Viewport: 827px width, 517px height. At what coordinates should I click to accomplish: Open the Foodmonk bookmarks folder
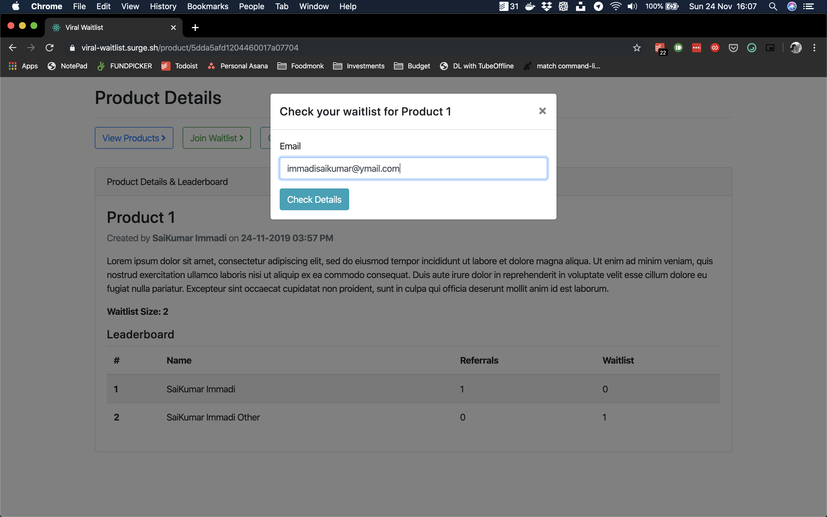[300, 66]
